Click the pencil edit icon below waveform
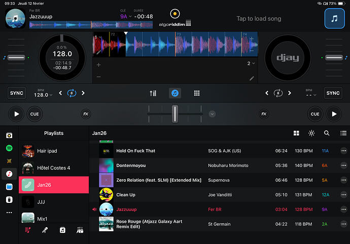 click(x=252, y=78)
